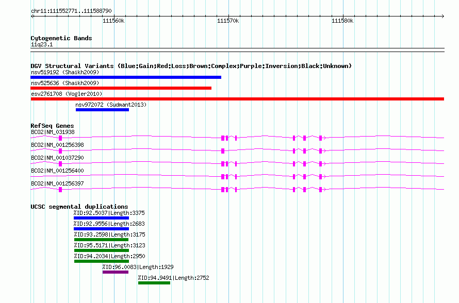Click the blue bar under %ID:92.9556

(x=101, y=229)
